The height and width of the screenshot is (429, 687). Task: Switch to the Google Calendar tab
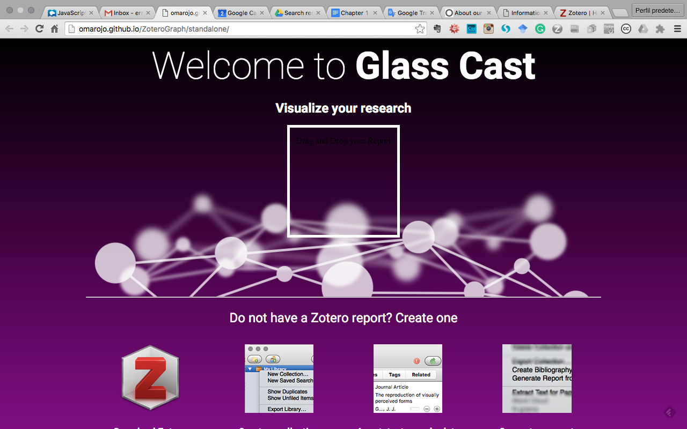tap(241, 13)
